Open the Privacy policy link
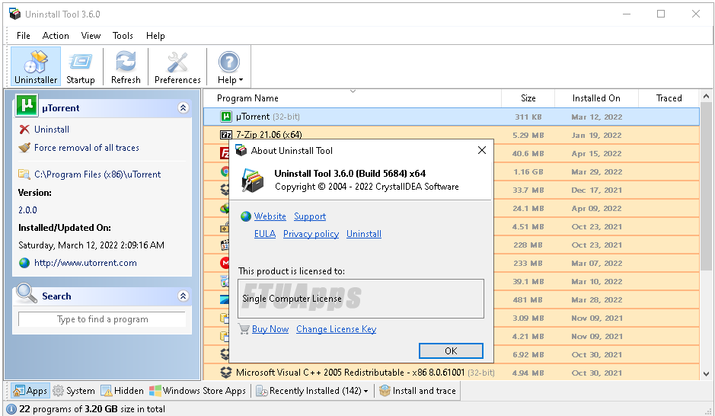The width and height of the screenshot is (715, 416). (311, 234)
